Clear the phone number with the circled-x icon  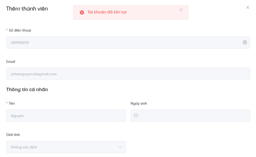pyautogui.click(x=245, y=42)
